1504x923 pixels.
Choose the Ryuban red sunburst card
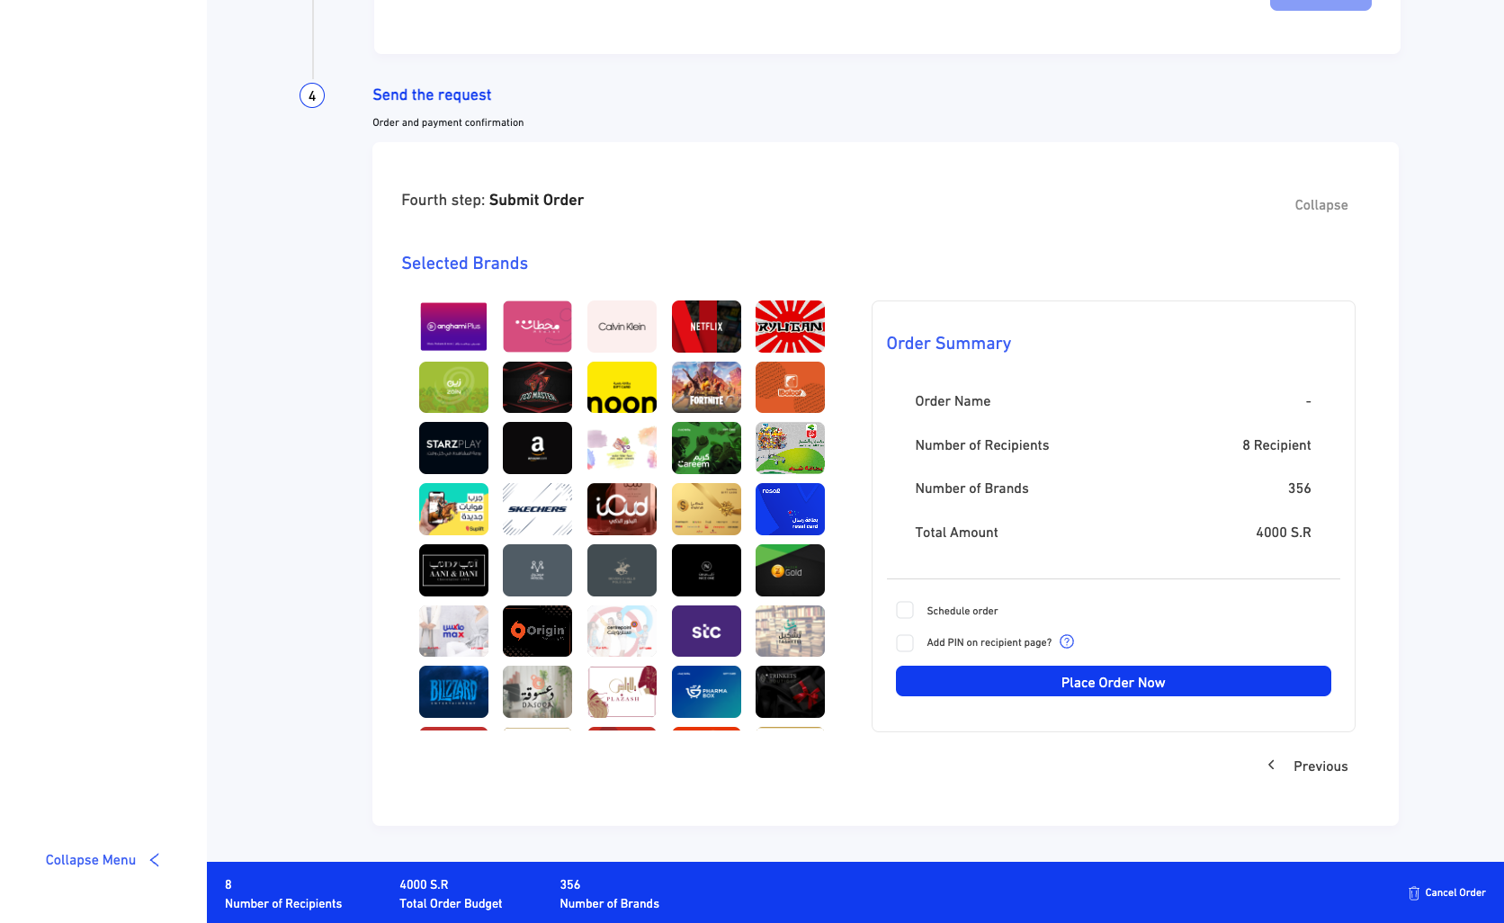pyautogui.click(x=790, y=327)
